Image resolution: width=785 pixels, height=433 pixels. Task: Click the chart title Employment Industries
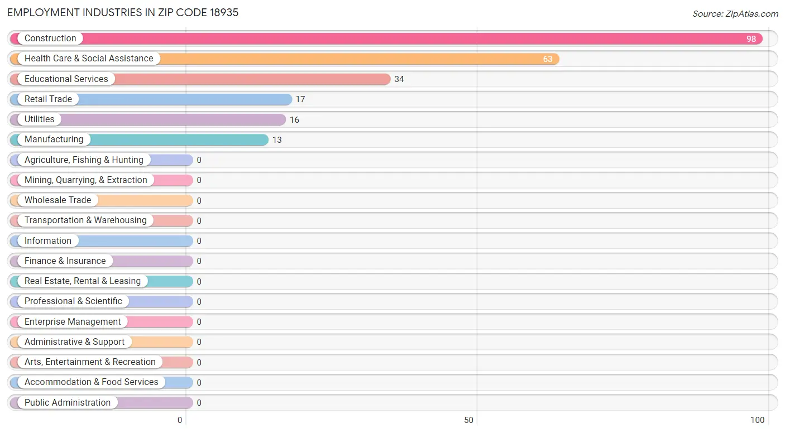123,12
